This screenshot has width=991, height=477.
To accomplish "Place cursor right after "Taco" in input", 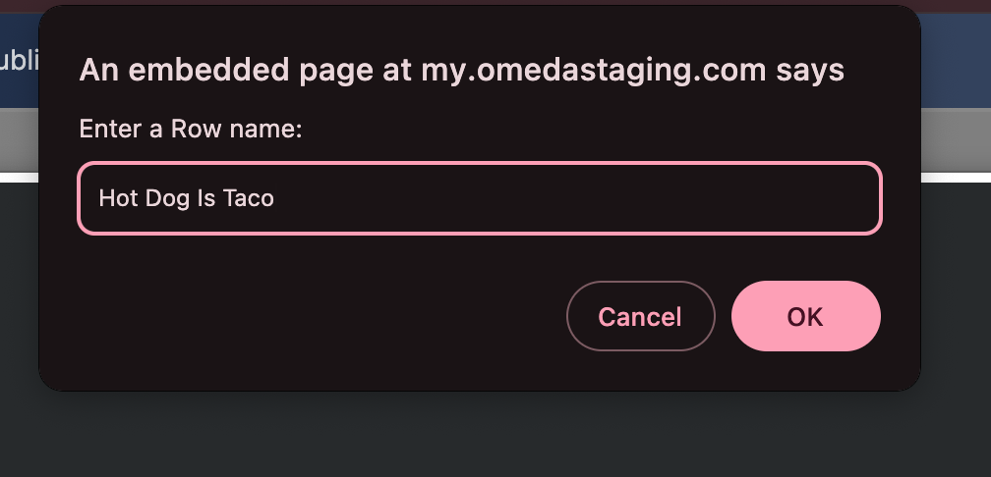I will click(275, 198).
